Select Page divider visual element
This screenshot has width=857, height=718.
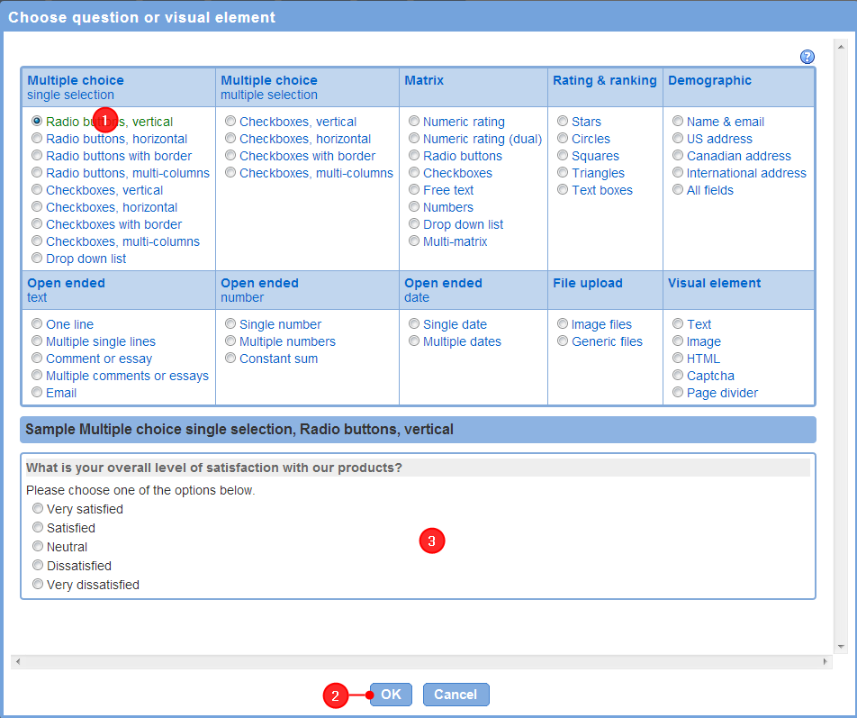coord(678,392)
